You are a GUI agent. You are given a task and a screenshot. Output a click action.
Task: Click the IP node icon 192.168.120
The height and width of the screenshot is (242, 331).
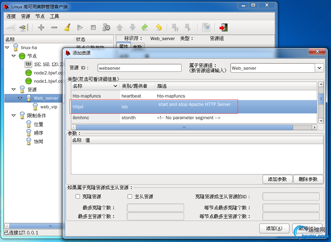click(28, 64)
